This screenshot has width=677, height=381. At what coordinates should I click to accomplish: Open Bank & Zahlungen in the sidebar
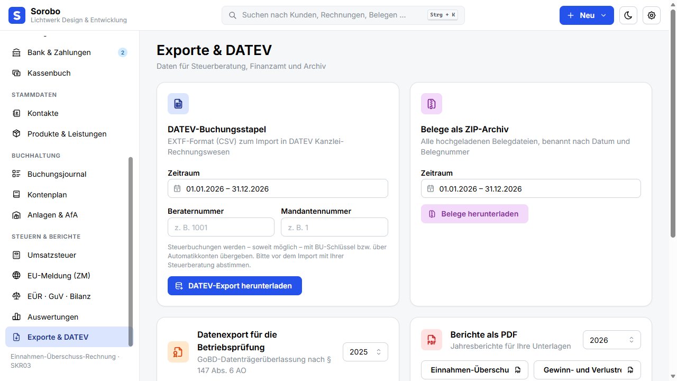point(69,52)
